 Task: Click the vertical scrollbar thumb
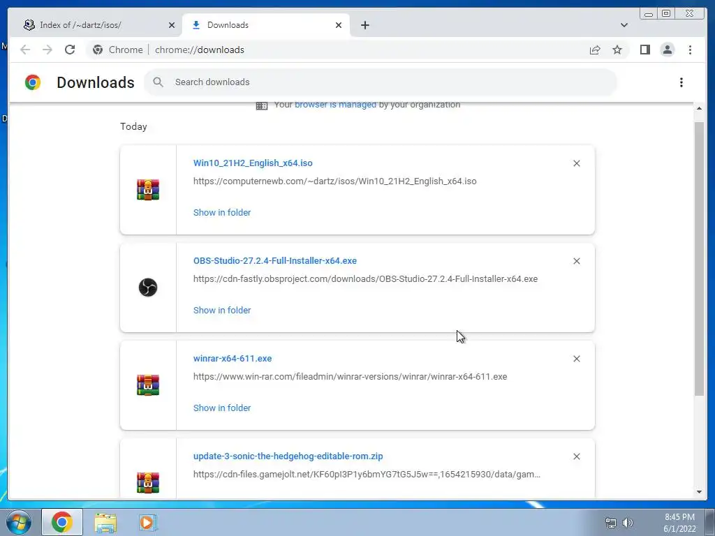pos(699,258)
